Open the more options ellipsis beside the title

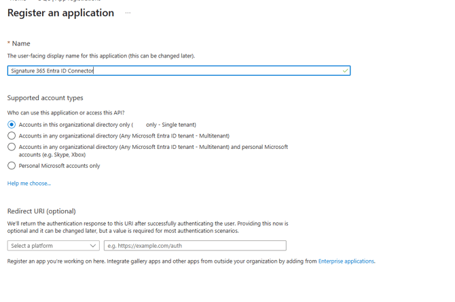tap(128, 13)
